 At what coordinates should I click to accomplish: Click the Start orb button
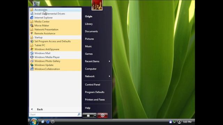(x=34, y=122)
